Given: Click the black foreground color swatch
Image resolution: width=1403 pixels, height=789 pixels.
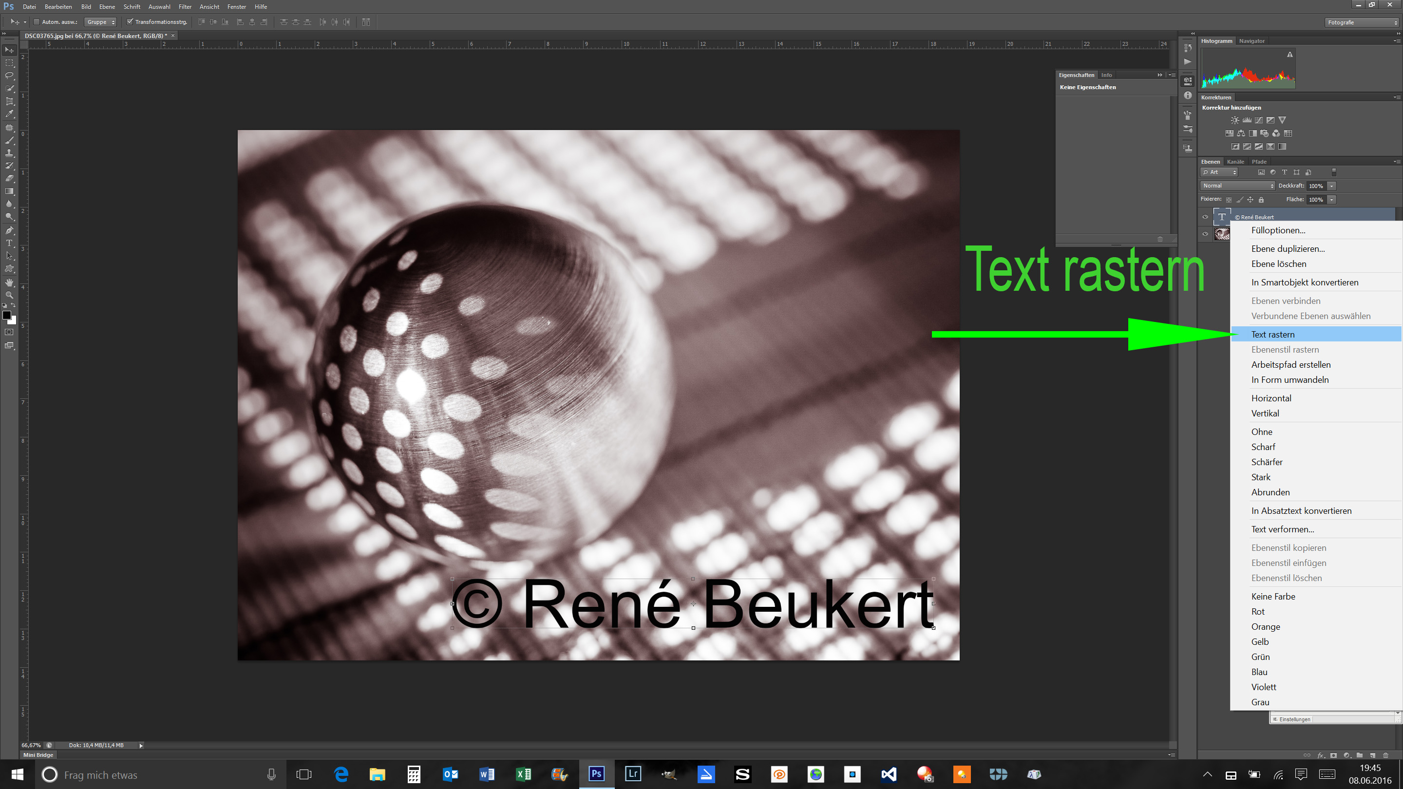Looking at the screenshot, I should click(6, 315).
